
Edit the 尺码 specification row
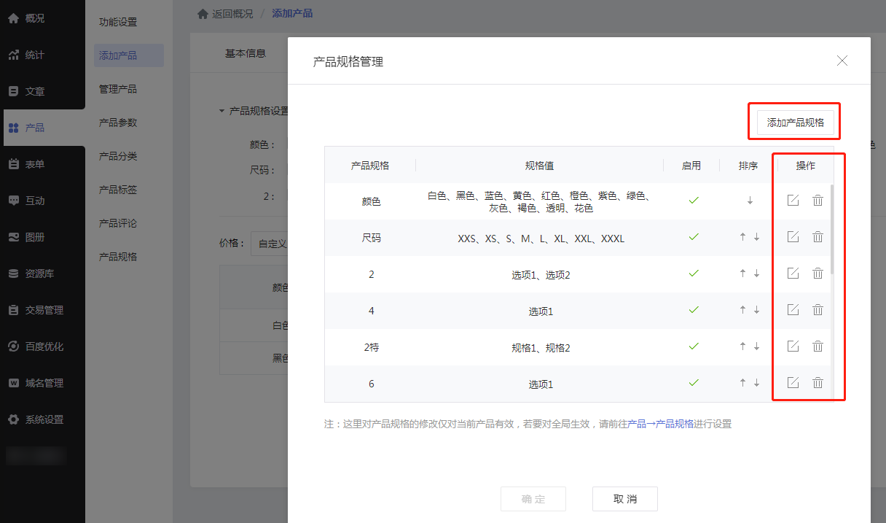tap(793, 237)
